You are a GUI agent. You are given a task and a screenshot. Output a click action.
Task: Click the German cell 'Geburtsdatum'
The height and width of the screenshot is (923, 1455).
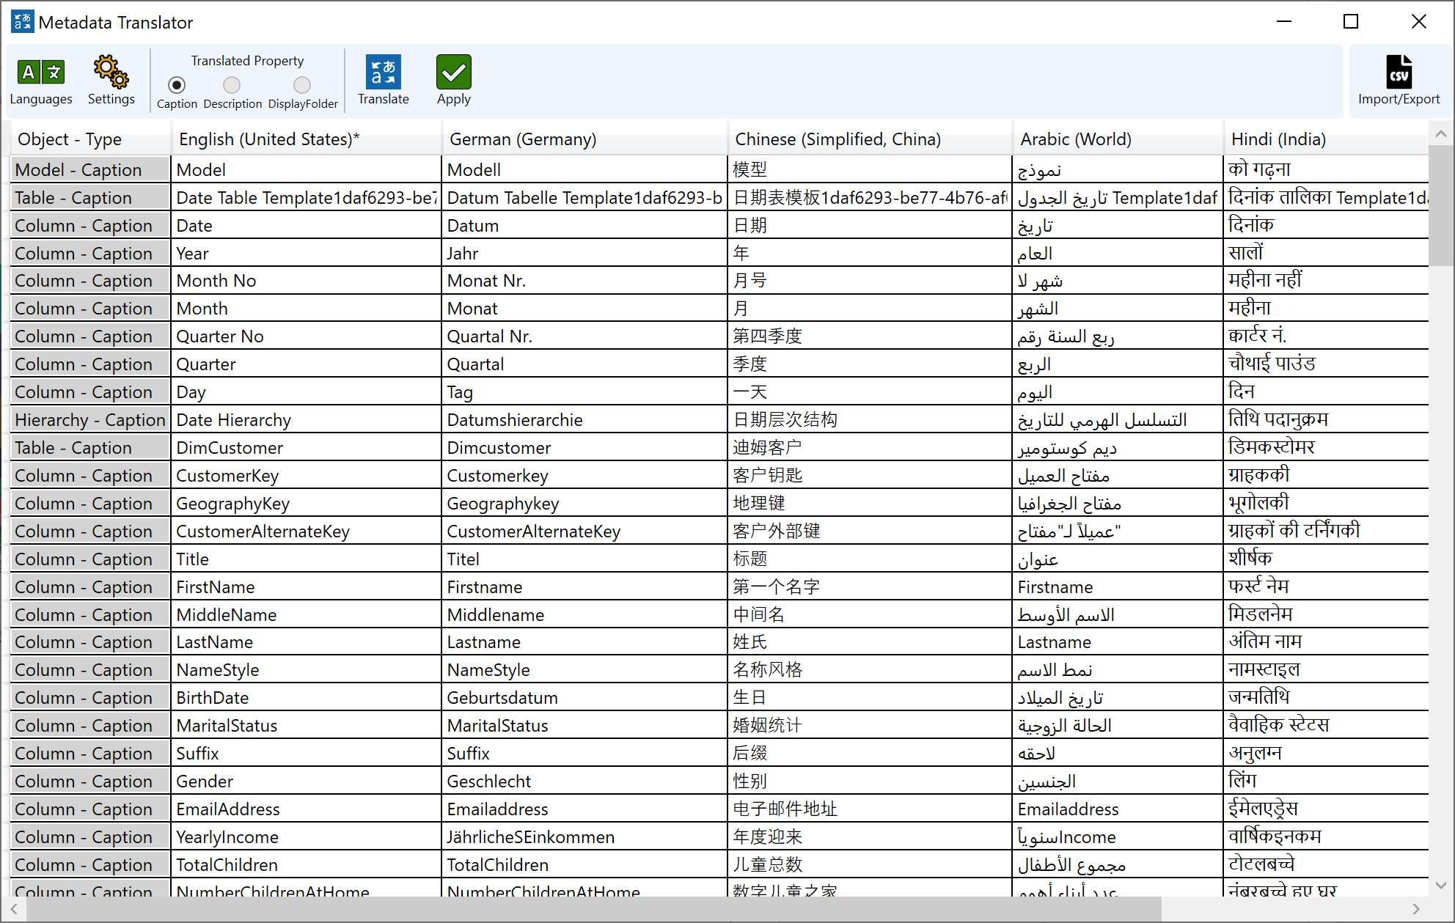584,697
